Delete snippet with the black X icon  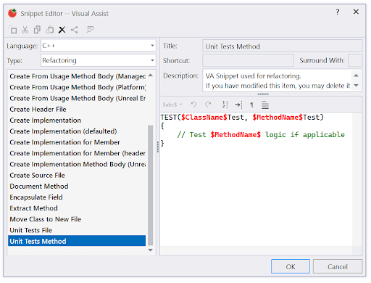point(62,30)
